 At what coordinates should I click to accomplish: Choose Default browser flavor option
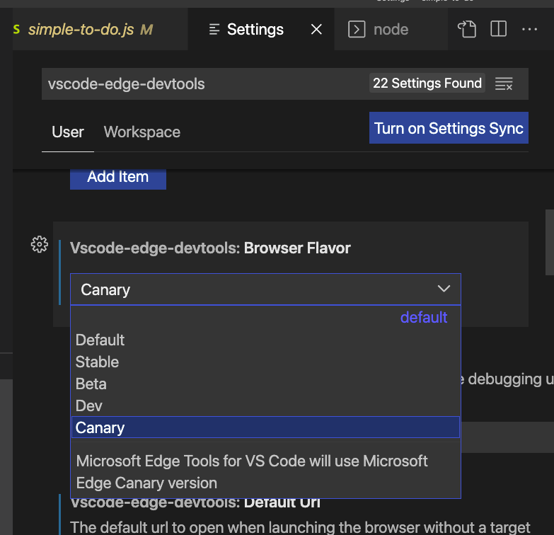coord(265,340)
